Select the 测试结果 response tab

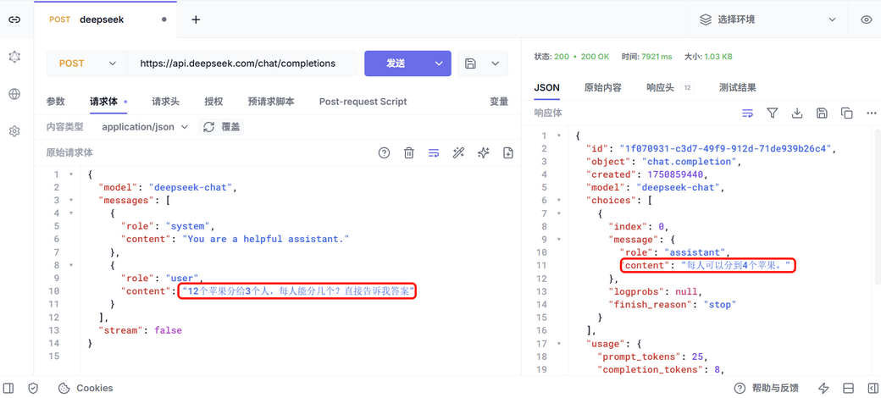[x=737, y=87]
